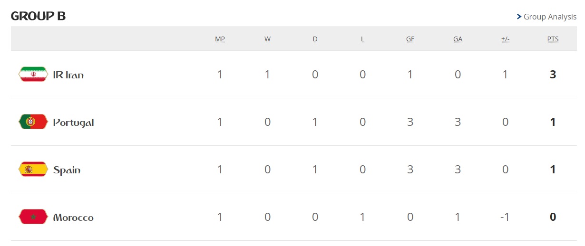Click the W column header
Viewport: 585px width, 246px height.
pyautogui.click(x=267, y=39)
